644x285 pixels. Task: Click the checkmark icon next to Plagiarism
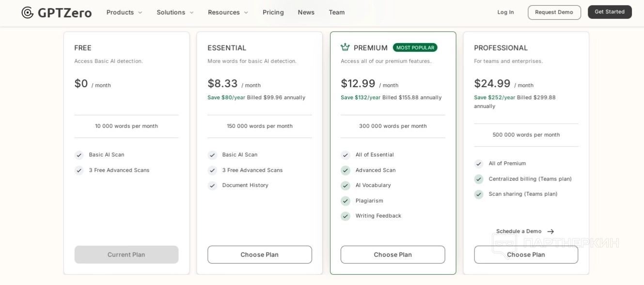[346, 201]
